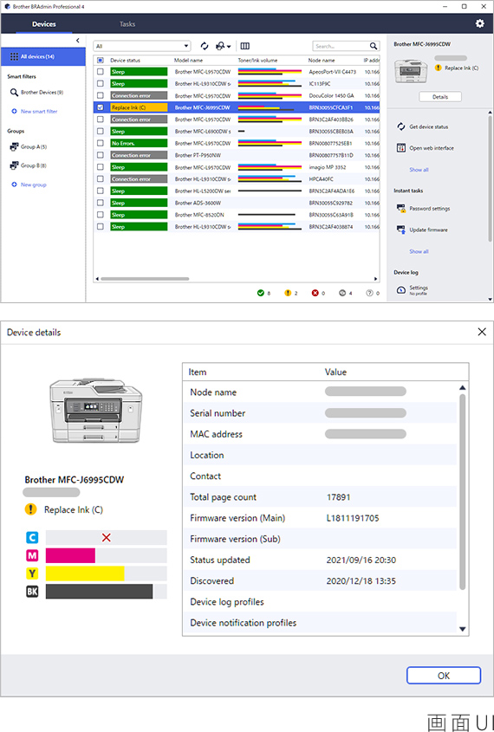
Task: Open the All filter dropdown
Action: pyautogui.click(x=142, y=46)
